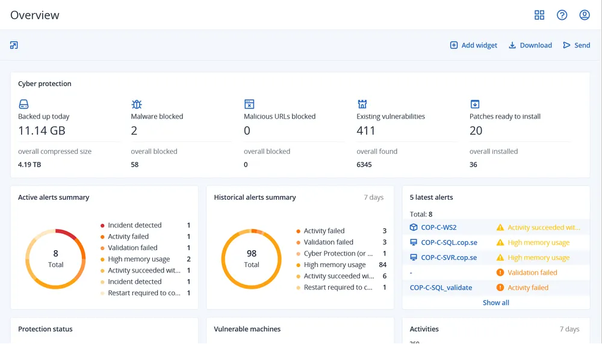
Task: Click the 411 existing vulnerabilities value
Action: (x=366, y=131)
